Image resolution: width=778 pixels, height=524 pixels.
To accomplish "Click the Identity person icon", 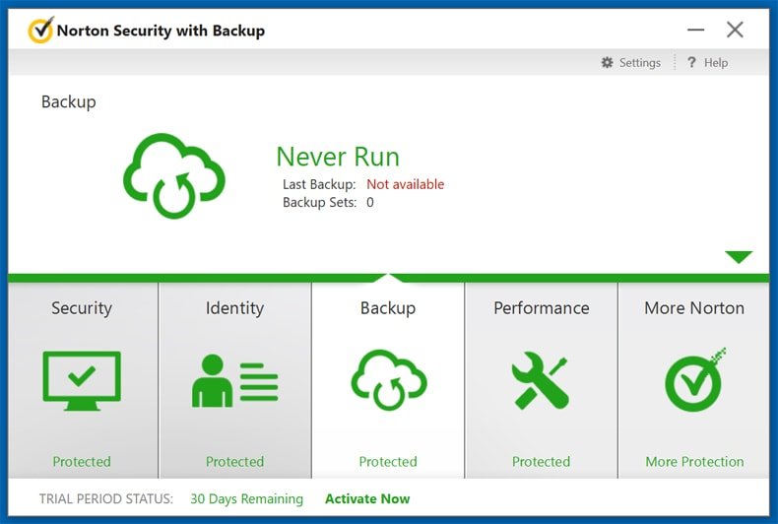I will (234, 382).
